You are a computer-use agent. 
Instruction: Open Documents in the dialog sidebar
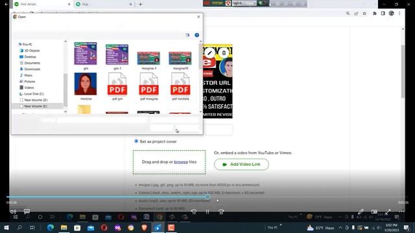30,63
